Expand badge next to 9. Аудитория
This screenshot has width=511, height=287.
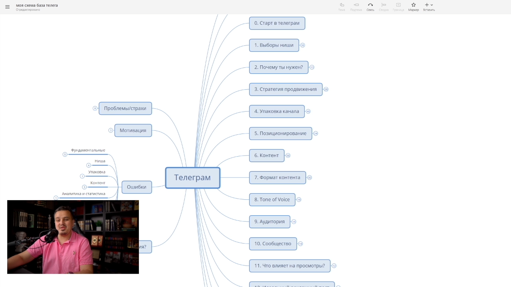tap(294, 222)
